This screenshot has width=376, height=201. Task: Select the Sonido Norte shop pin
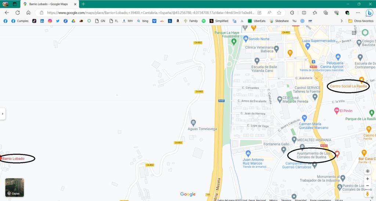click(246, 38)
